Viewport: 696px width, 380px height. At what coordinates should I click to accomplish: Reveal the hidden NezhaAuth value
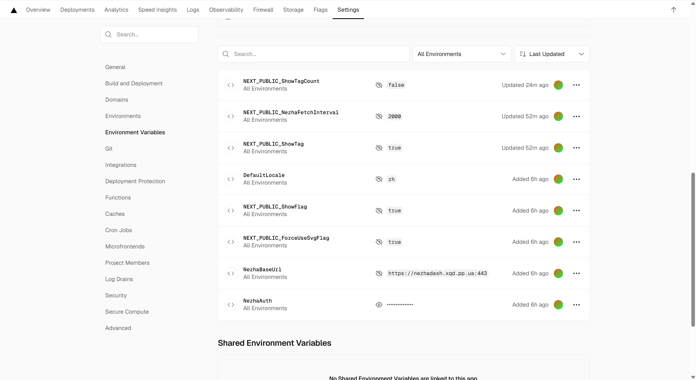click(379, 305)
